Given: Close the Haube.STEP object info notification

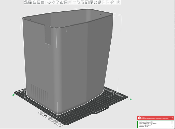Looking at the screenshot, I should 172,123.
